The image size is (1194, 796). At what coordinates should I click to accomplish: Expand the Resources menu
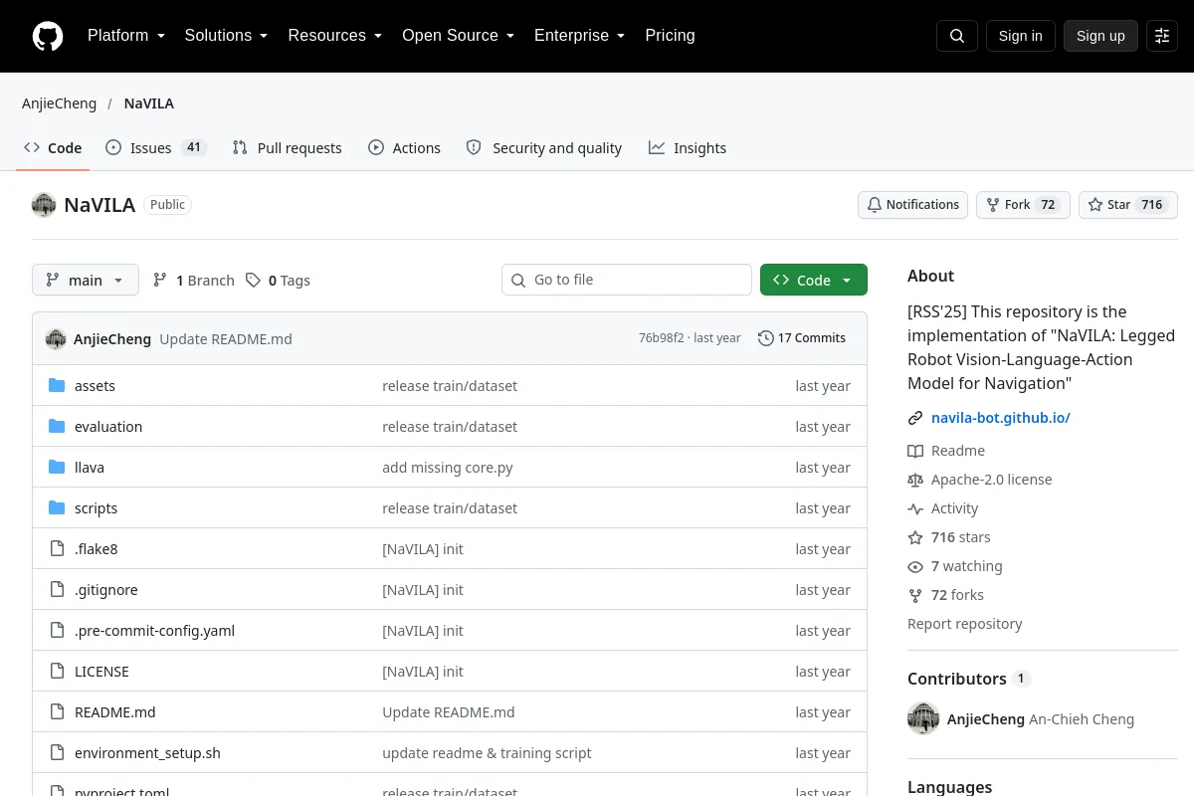pos(335,36)
